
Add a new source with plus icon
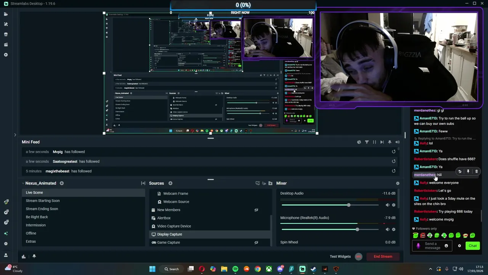[170, 183]
